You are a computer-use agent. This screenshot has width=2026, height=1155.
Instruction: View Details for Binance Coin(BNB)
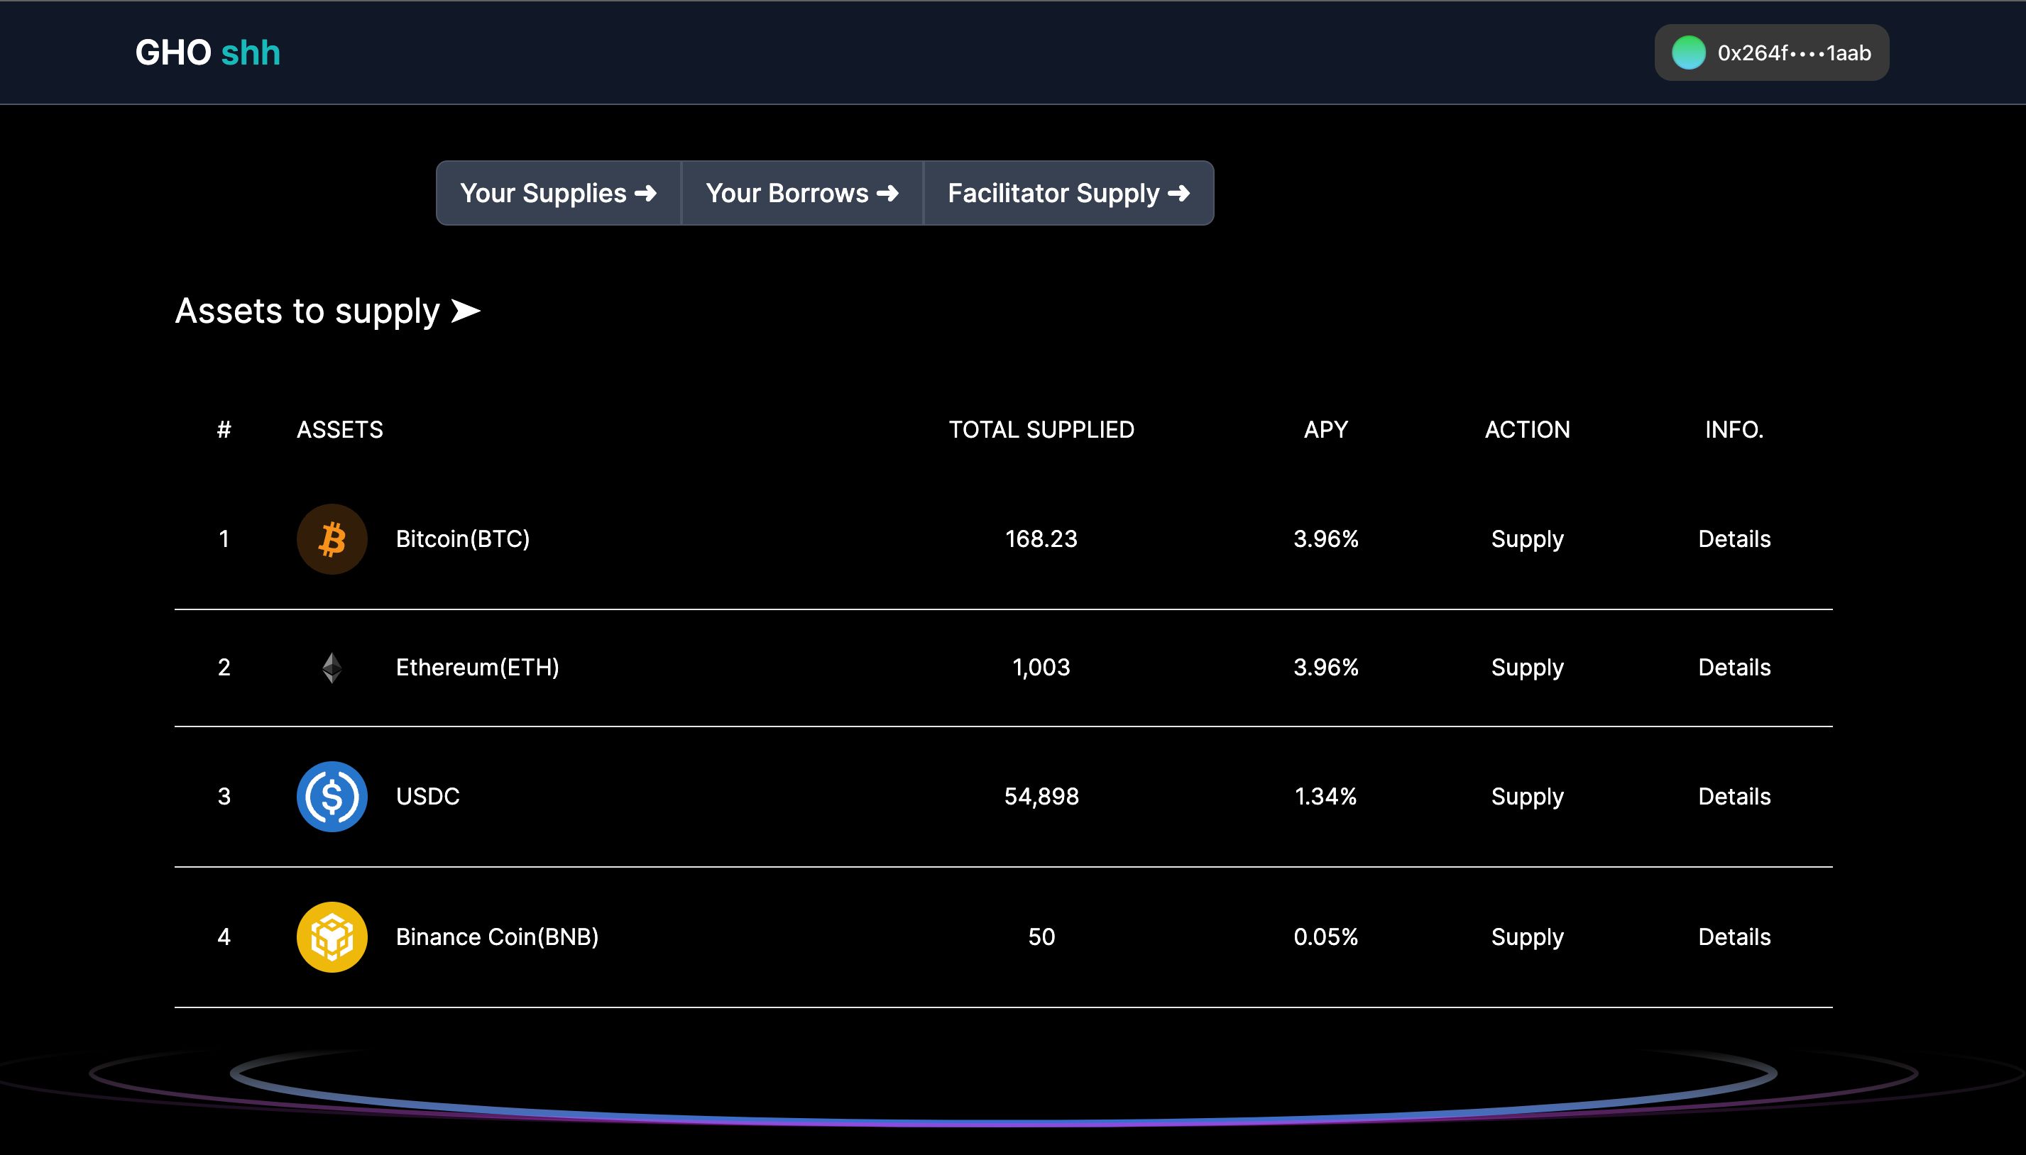pos(1734,937)
